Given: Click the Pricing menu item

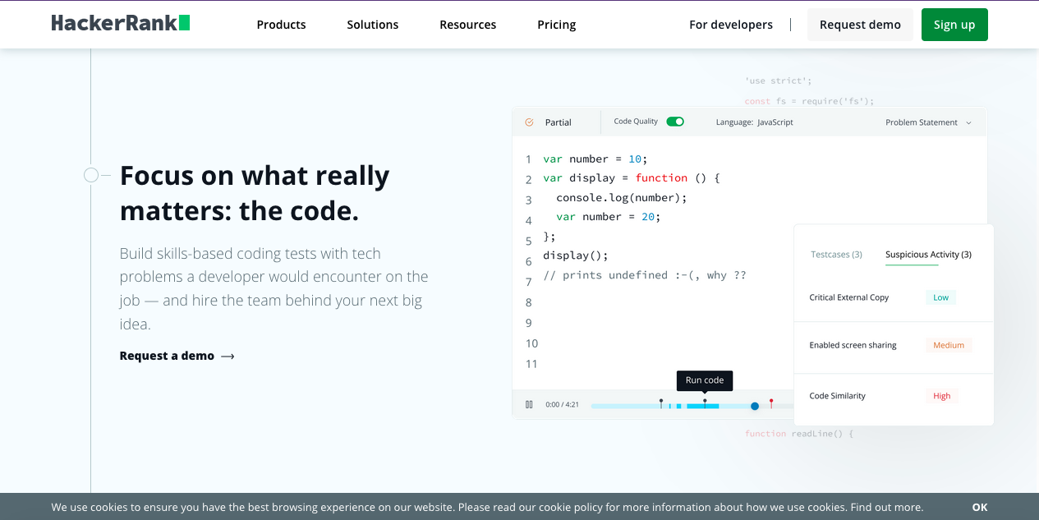Looking at the screenshot, I should pos(556,25).
